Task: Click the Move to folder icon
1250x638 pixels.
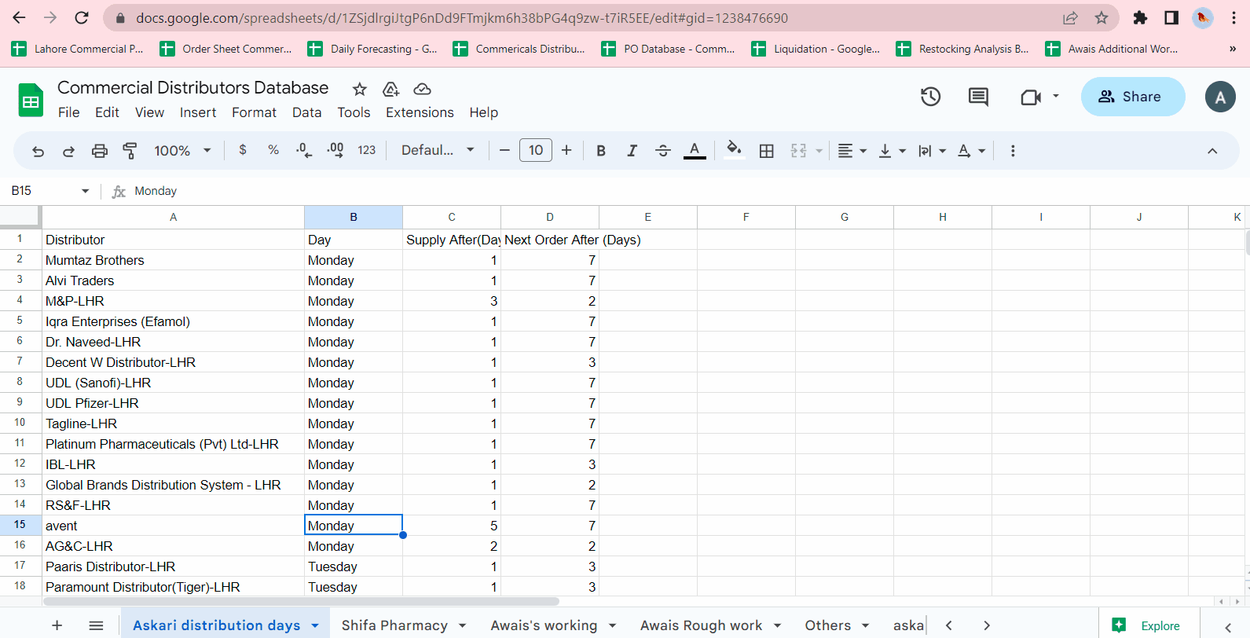Action: [391, 90]
